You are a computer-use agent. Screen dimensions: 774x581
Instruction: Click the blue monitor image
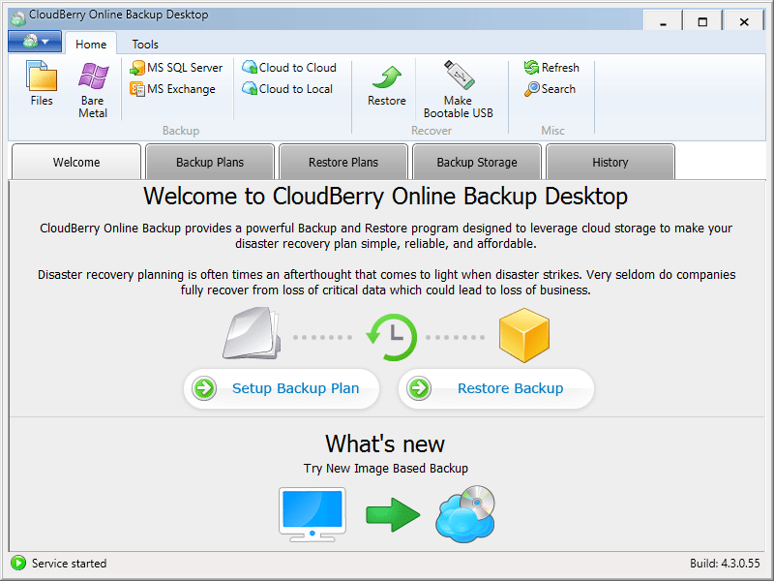coord(313,514)
